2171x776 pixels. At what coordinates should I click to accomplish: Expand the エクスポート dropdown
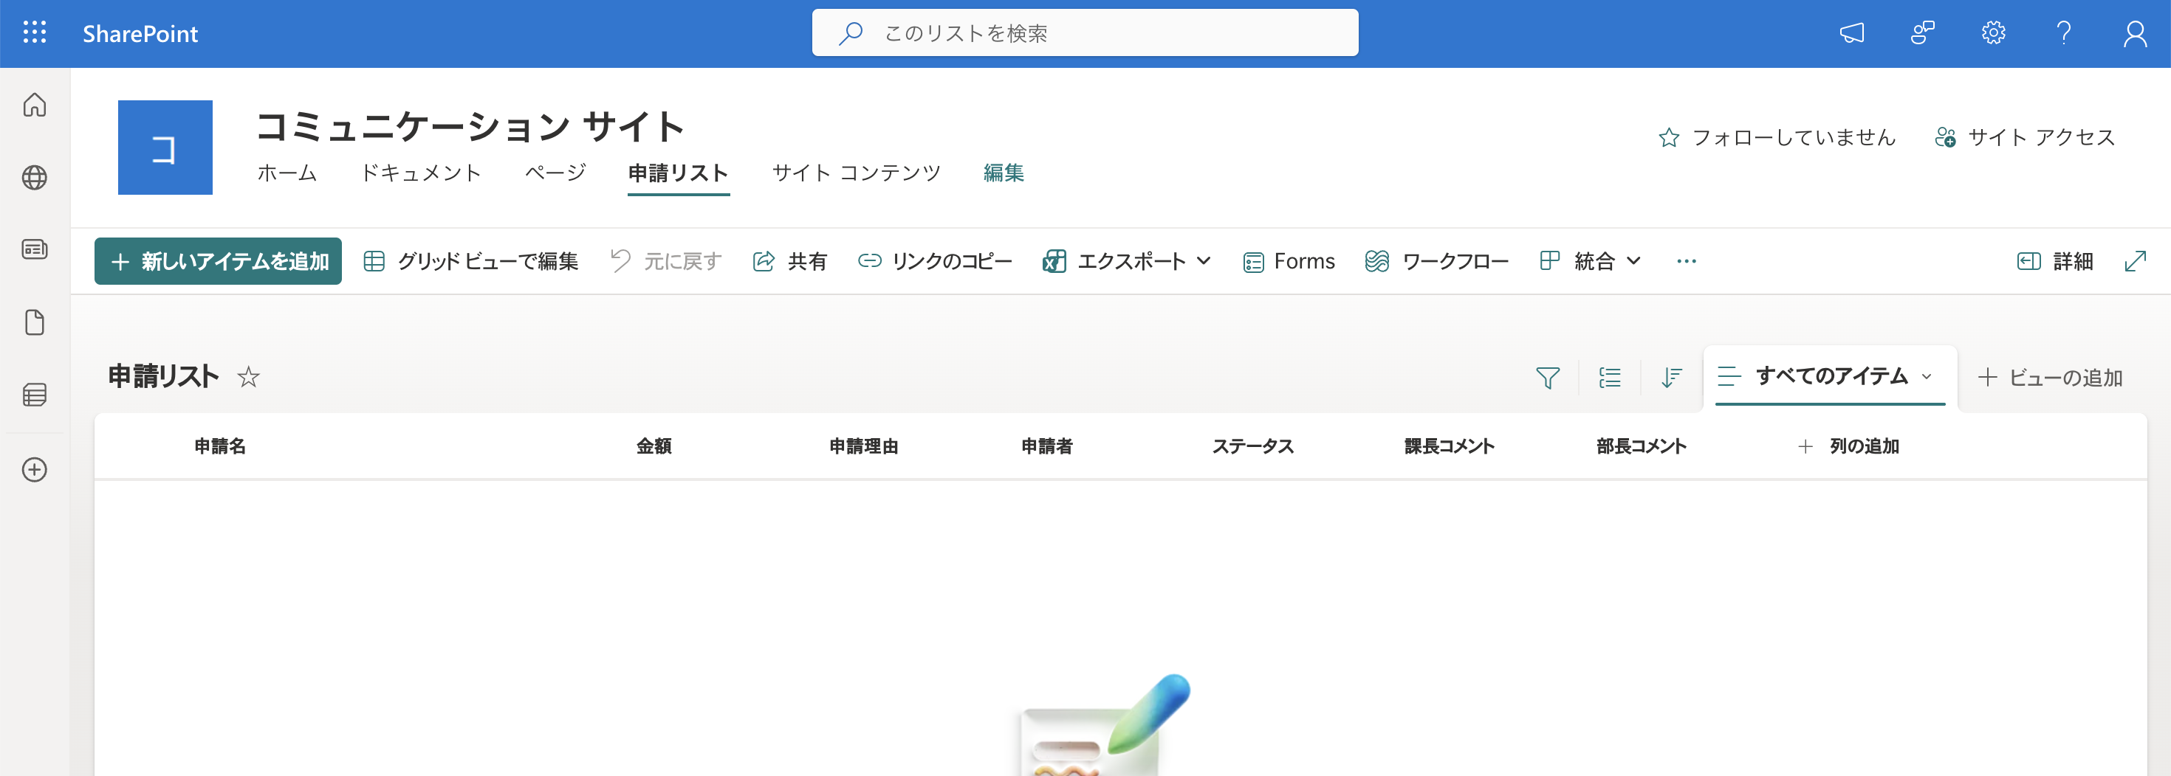[x=1127, y=261]
